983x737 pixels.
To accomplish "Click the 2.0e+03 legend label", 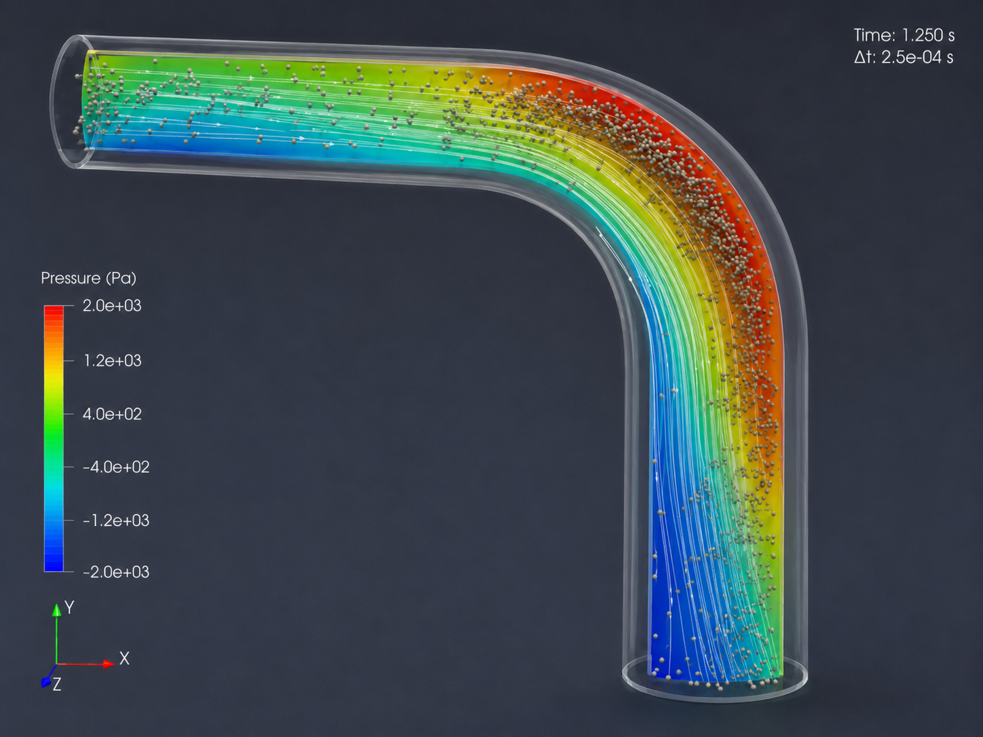I will point(112,306).
